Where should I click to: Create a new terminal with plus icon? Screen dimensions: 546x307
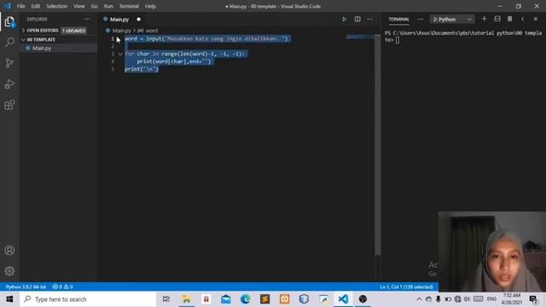click(x=484, y=19)
